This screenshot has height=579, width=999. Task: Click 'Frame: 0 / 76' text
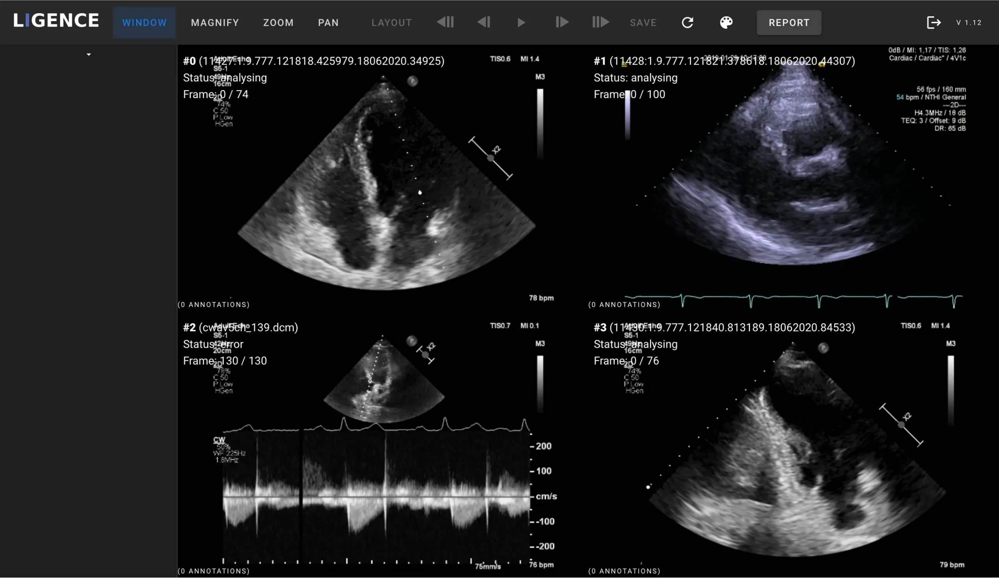click(x=626, y=361)
